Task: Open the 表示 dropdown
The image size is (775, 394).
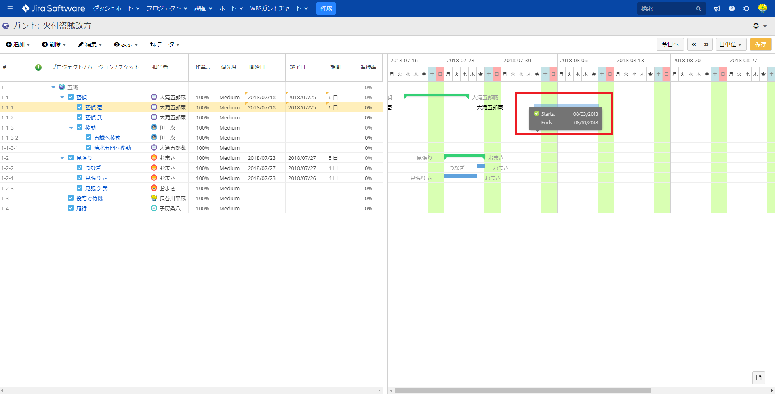Action: (126, 44)
